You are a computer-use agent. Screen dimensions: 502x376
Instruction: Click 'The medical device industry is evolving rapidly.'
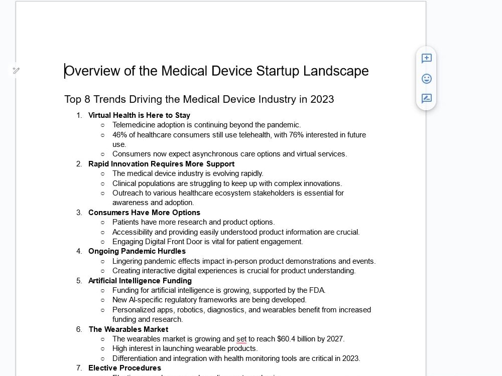click(x=188, y=173)
